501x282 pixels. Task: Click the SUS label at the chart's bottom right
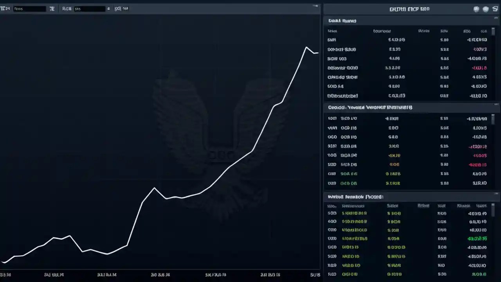coord(315,275)
